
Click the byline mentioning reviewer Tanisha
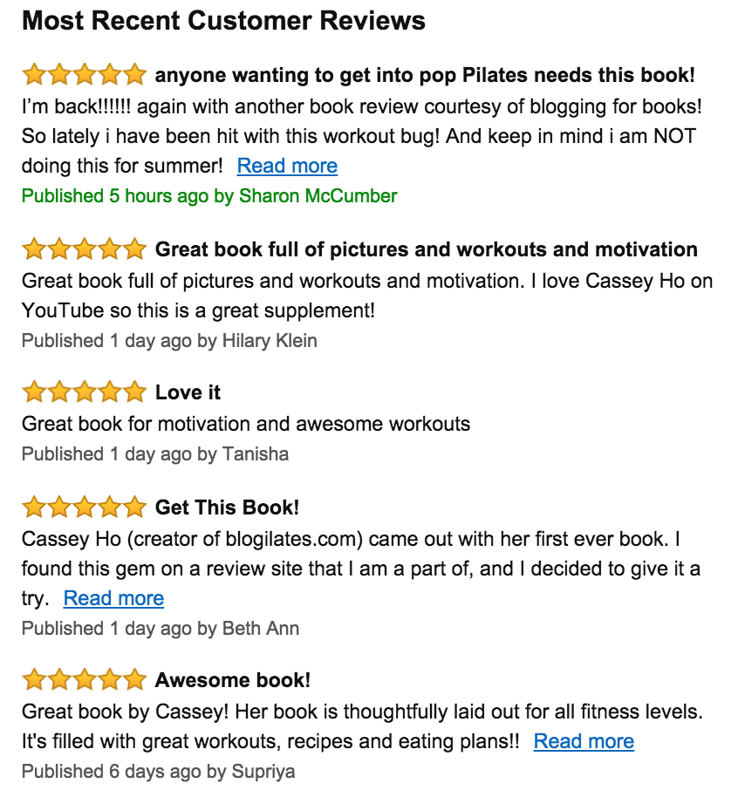(155, 454)
